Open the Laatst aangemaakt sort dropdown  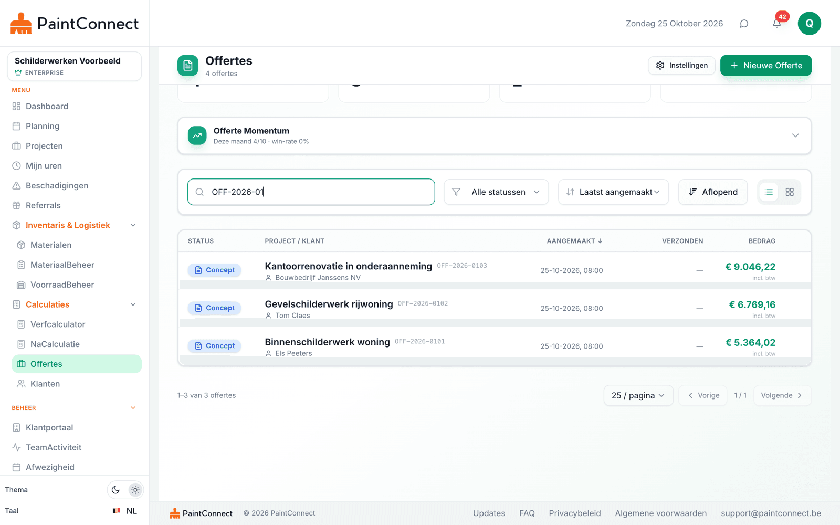point(613,192)
